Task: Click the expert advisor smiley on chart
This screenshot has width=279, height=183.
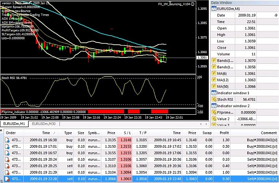Action: [x=193, y=4]
